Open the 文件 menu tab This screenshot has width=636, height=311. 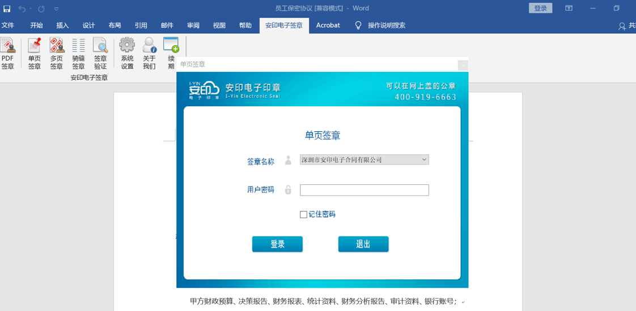pos(8,25)
